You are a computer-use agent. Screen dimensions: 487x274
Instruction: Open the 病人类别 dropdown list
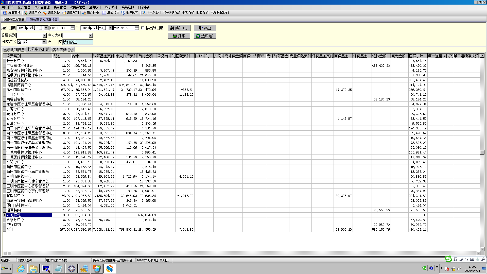[x=91, y=36]
